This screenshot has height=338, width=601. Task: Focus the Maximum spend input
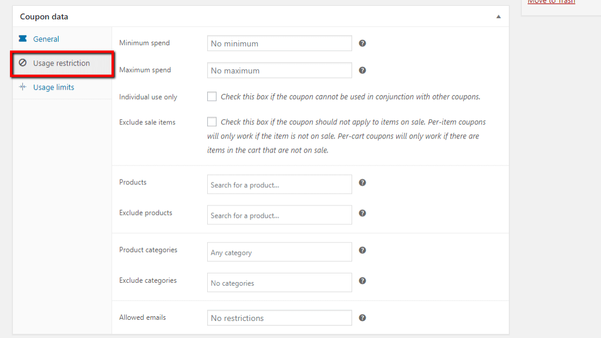pyautogui.click(x=279, y=70)
